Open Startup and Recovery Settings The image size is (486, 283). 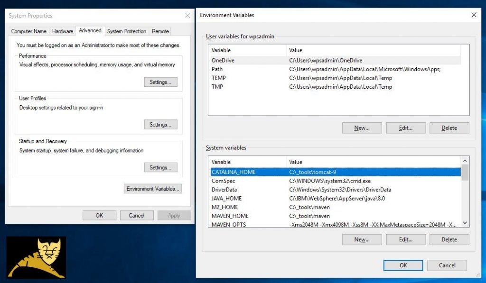click(x=160, y=167)
